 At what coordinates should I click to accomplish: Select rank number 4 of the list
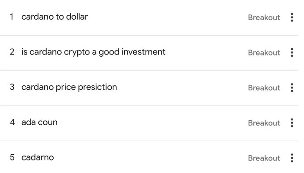[x=12, y=122]
